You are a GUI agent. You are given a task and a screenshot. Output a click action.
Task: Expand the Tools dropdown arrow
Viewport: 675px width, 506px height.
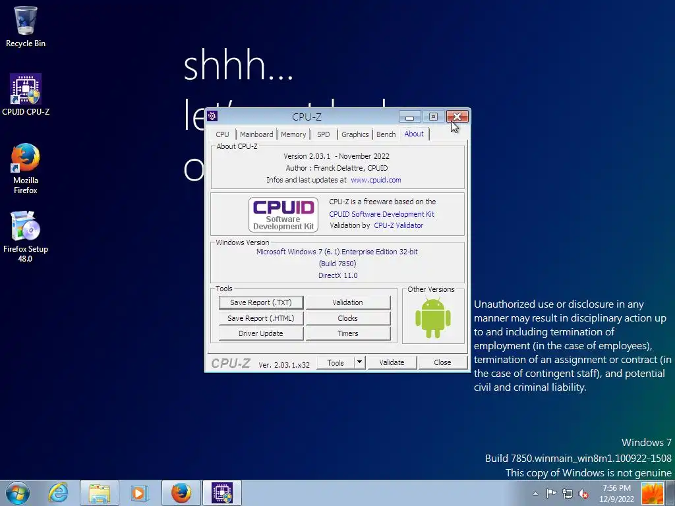[x=359, y=363]
